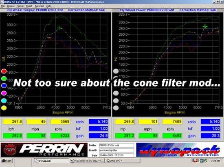Toggle the blue run trace circle
Image resolution: width=224 pixels, height=167 pixels.
[4, 86]
